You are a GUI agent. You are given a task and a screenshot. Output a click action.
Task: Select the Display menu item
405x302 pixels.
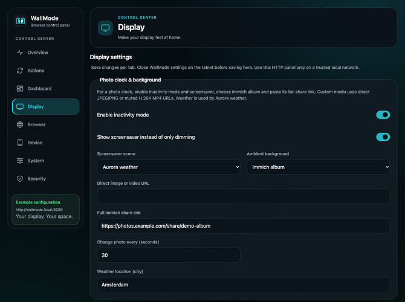click(45, 106)
